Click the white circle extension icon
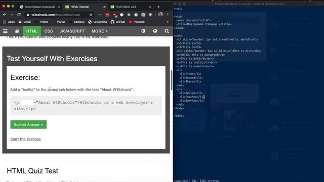The image size is (324, 182). coord(121,15)
